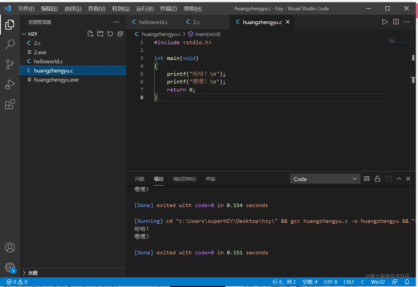Image resolution: width=418 pixels, height=287 pixels.
Task: Switch to 调试控制台 panel tab
Action: coord(185,179)
